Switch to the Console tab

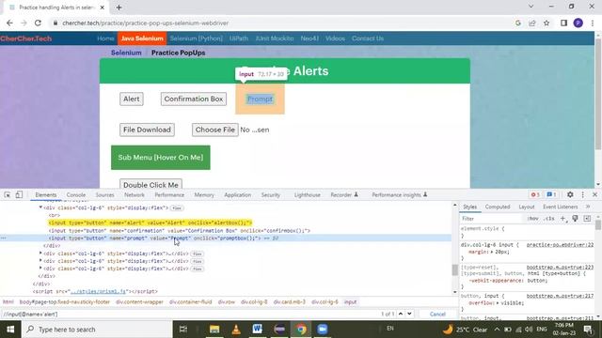pos(75,195)
